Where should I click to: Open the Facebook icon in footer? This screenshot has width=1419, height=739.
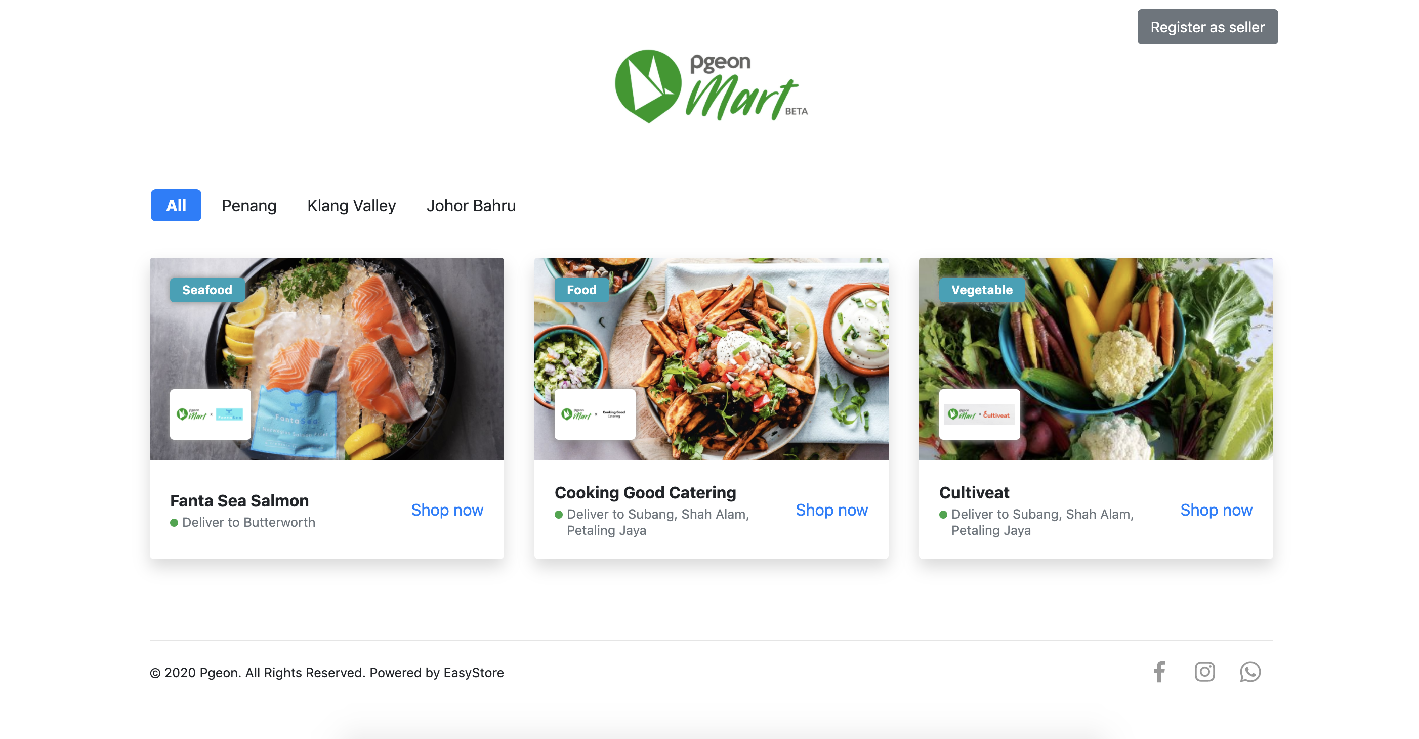[x=1159, y=672]
